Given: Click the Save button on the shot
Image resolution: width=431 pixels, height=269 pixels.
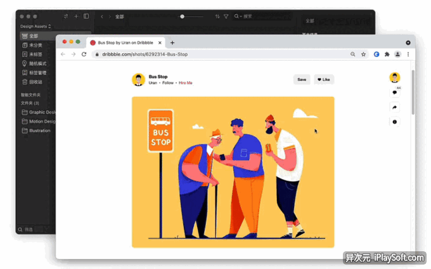Looking at the screenshot, I should point(302,80).
